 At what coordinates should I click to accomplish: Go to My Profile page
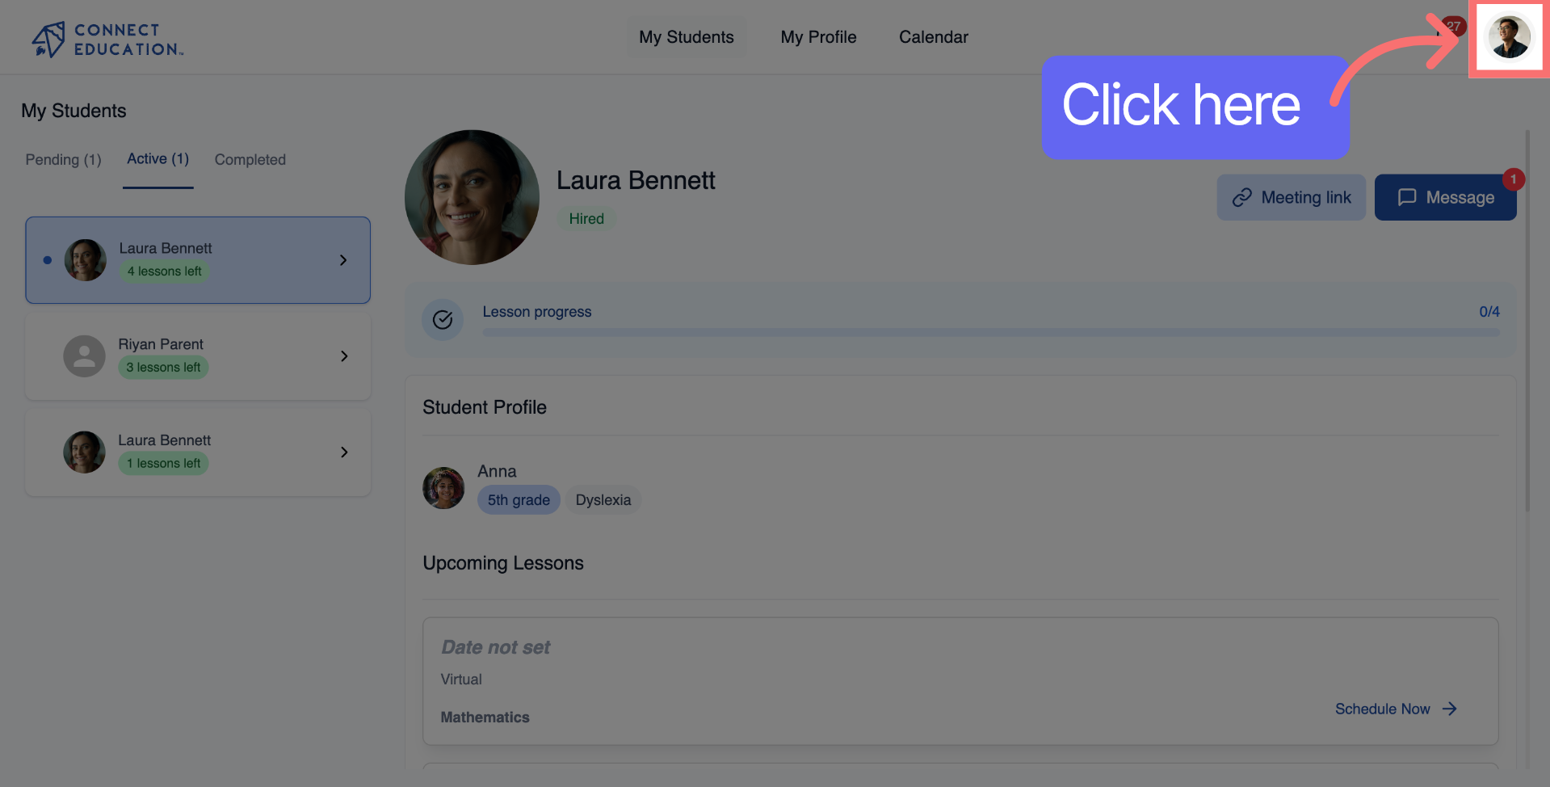coord(818,37)
